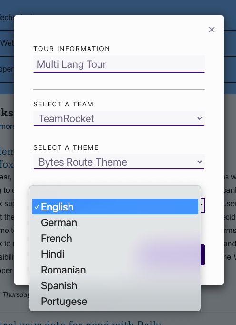Click the chevron arrow beside TeamRocket
The image size is (236, 325).
point(200,118)
